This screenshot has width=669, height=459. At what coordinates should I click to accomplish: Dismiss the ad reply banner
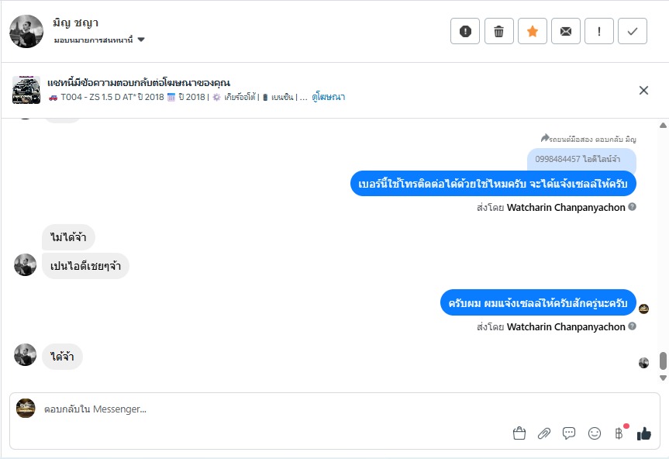coord(643,91)
